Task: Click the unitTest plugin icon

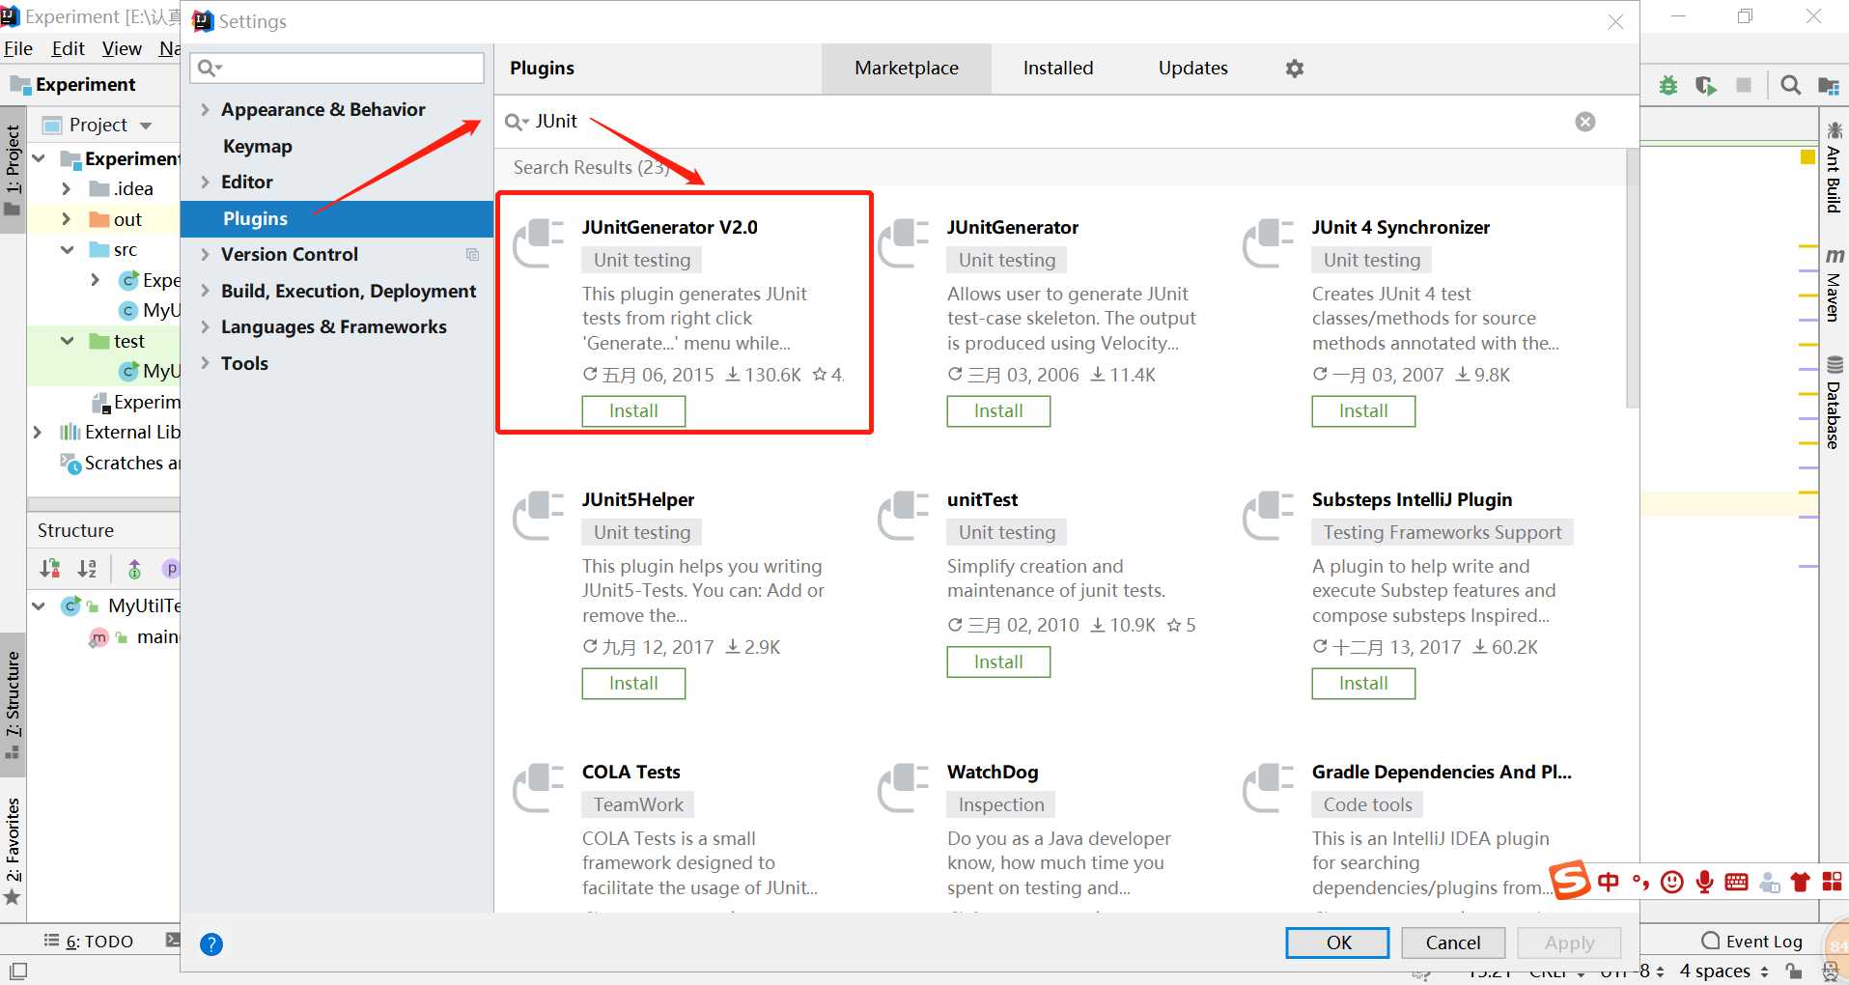Action: tap(904, 516)
